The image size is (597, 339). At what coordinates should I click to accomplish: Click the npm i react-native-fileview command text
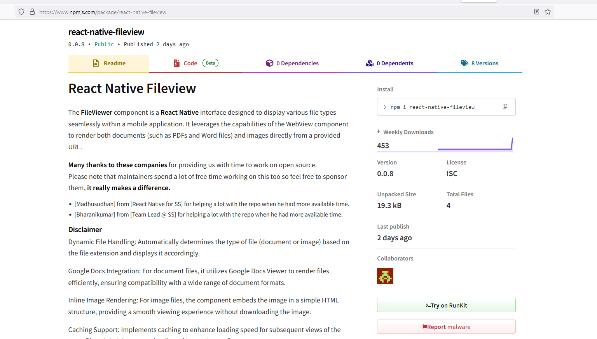click(x=432, y=107)
